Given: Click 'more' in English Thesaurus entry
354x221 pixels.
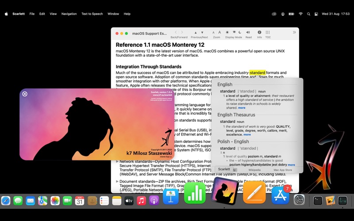Looking at the screenshot, I should [247, 135].
